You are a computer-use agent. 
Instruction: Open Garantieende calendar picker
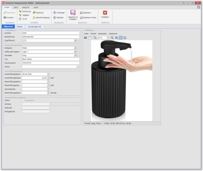49,89
